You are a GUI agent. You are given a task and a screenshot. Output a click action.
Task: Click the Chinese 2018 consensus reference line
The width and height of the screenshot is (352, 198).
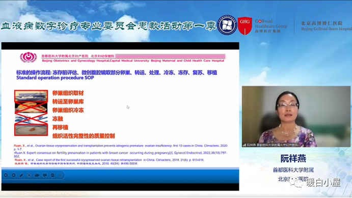76,163
